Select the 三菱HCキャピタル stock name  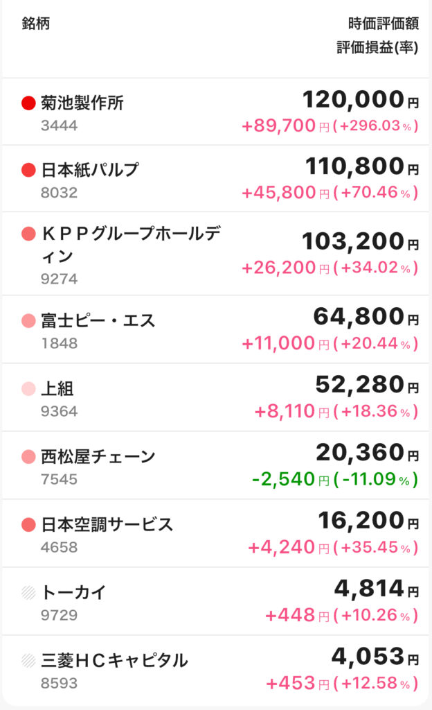[114, 660]
